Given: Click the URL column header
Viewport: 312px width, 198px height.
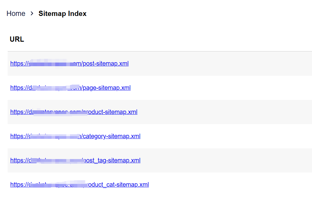Looking at the screenshot, I should click(17, 39).
